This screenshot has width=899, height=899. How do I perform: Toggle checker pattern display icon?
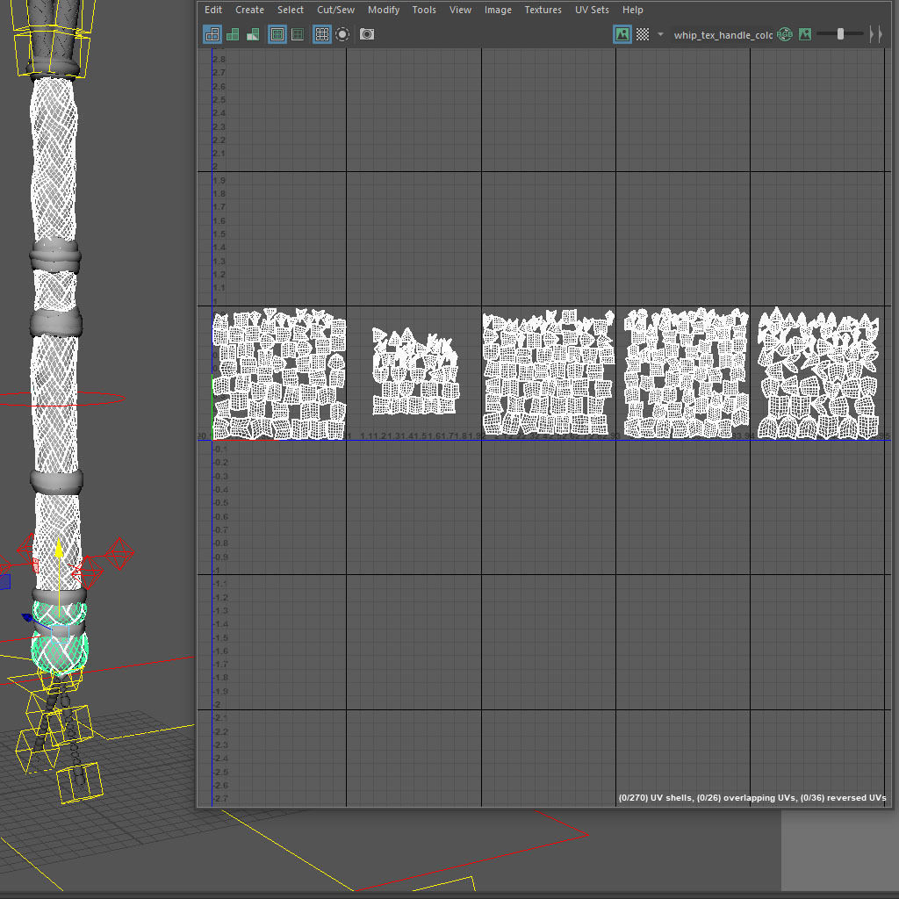pos(643,34)
